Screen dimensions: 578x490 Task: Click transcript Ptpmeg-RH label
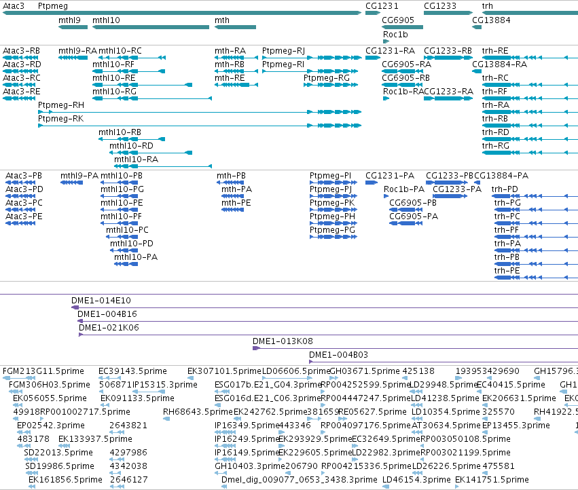(61, 105)
